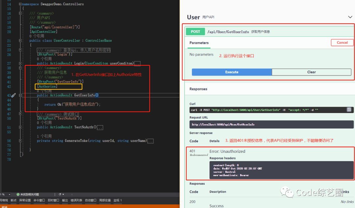Select the 断点 (Breakpoints) tab
The image size is (355, 208).
13,200
